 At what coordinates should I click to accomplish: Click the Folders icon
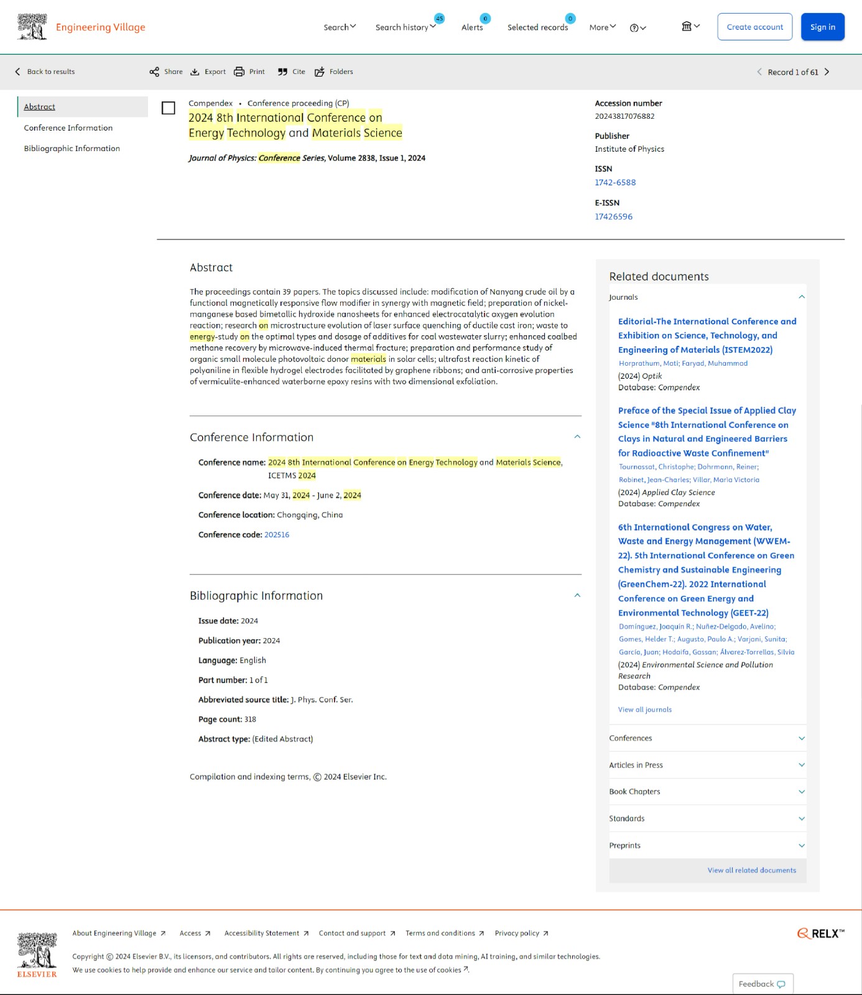[320, 72]
